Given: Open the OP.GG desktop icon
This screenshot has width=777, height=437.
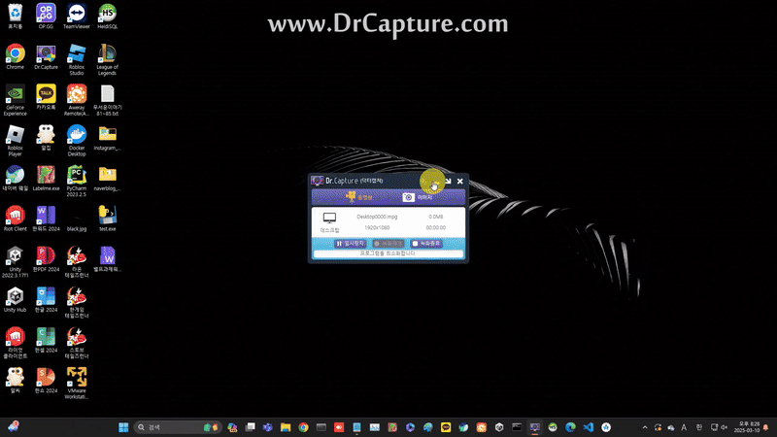Looking at the screenshot, I should tap(46, 17).
